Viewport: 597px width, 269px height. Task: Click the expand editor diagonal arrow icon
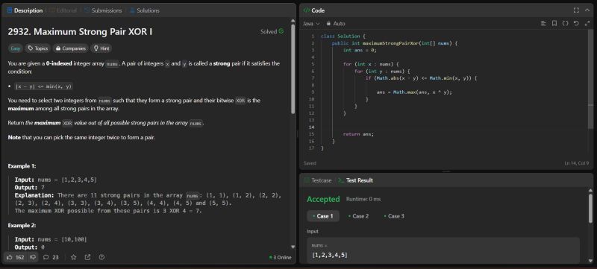point(587,24)
